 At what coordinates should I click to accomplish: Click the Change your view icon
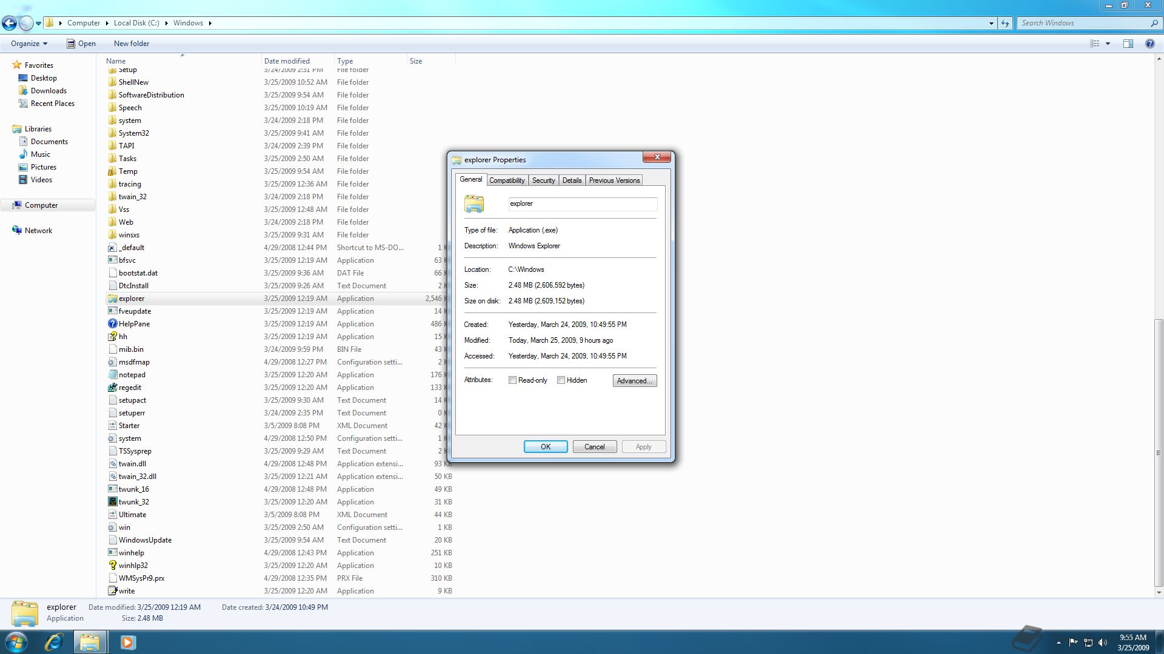pyautogui.click(x=1094, y=44)
